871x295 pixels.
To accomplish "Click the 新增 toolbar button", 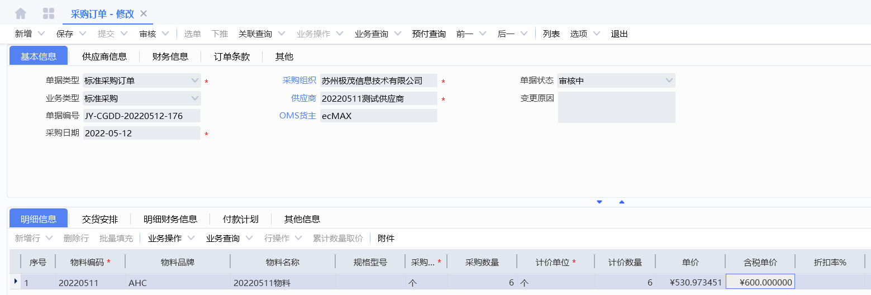I will 23,34.
